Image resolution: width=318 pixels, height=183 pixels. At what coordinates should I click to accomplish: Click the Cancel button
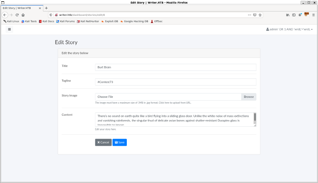coord(103,142)
